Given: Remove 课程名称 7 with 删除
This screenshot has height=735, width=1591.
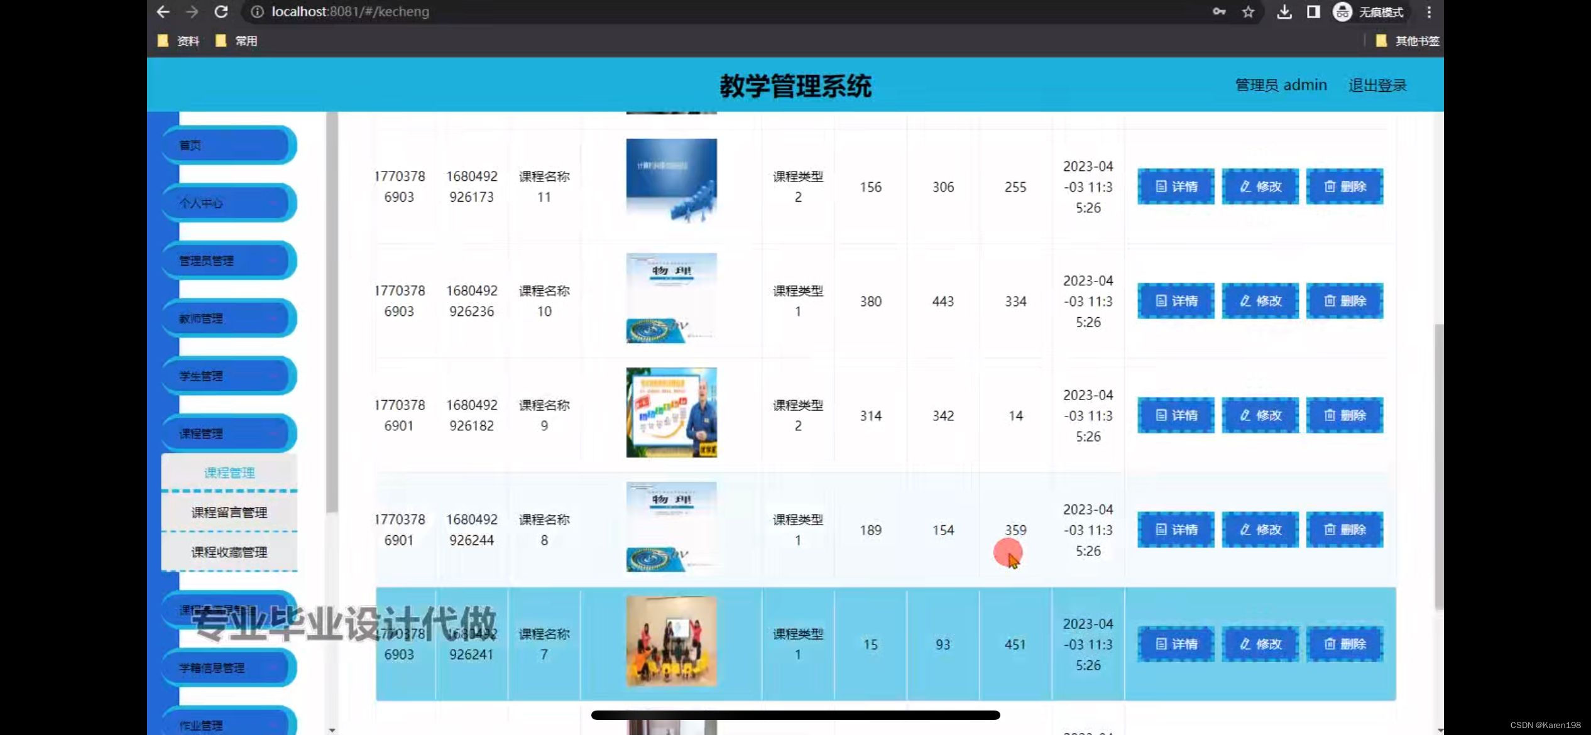Looking at the screenshot, I should click(x=1345, y=644).
